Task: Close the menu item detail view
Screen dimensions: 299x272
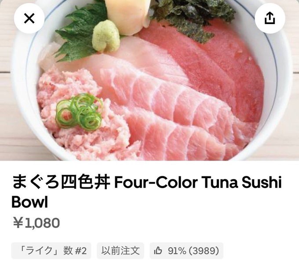Action: click(x=29, y=18)
